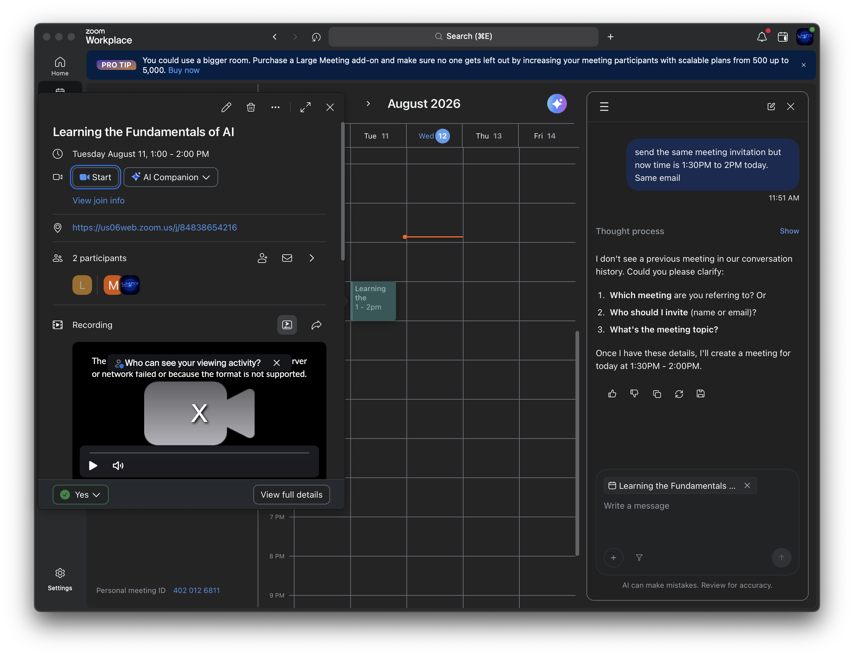854x657 pixels.
Task: Select the Wed 12 day column header
Action: [434, 136]
